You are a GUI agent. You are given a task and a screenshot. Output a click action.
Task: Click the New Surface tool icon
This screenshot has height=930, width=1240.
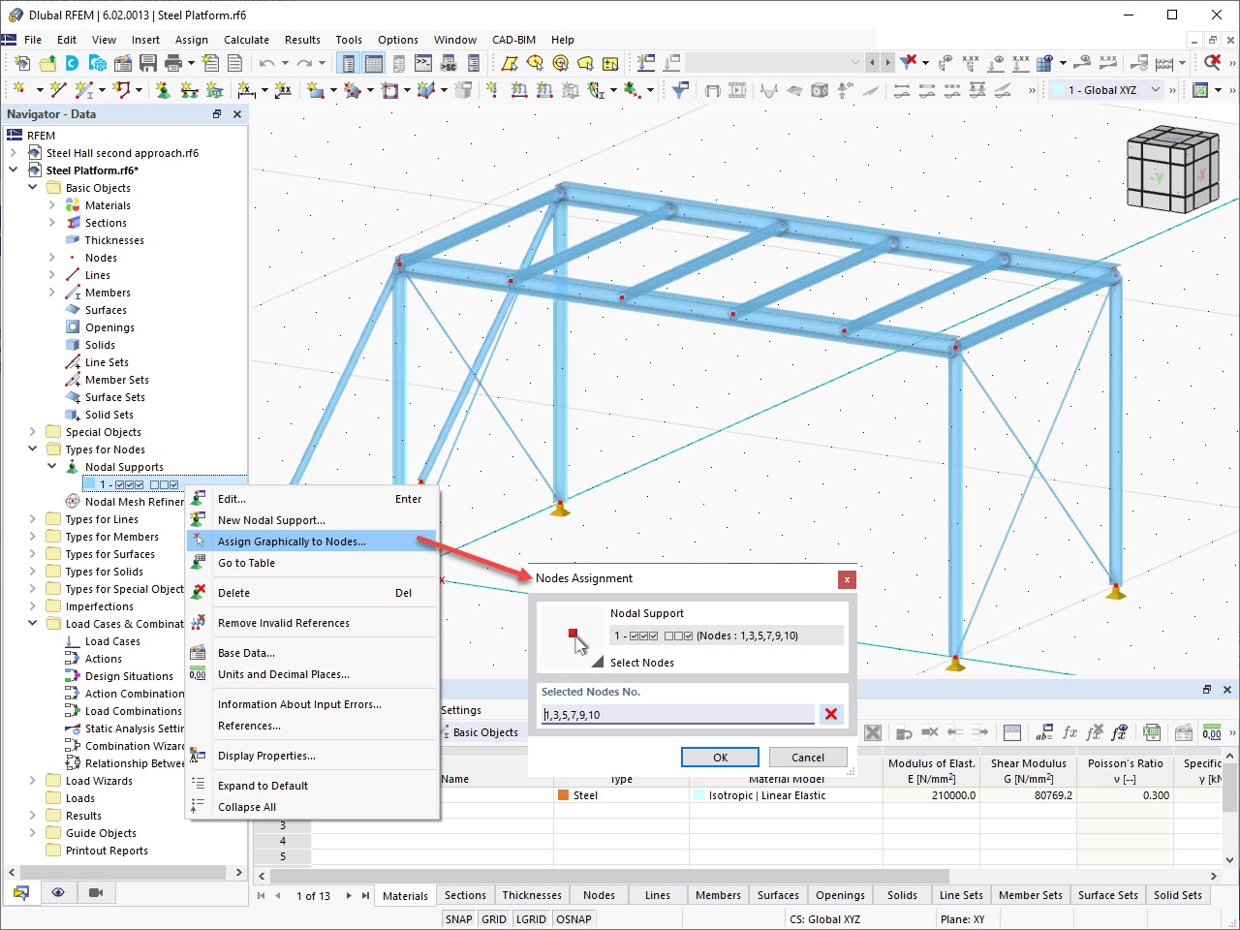pyautogui.click(x=316, y=90)
